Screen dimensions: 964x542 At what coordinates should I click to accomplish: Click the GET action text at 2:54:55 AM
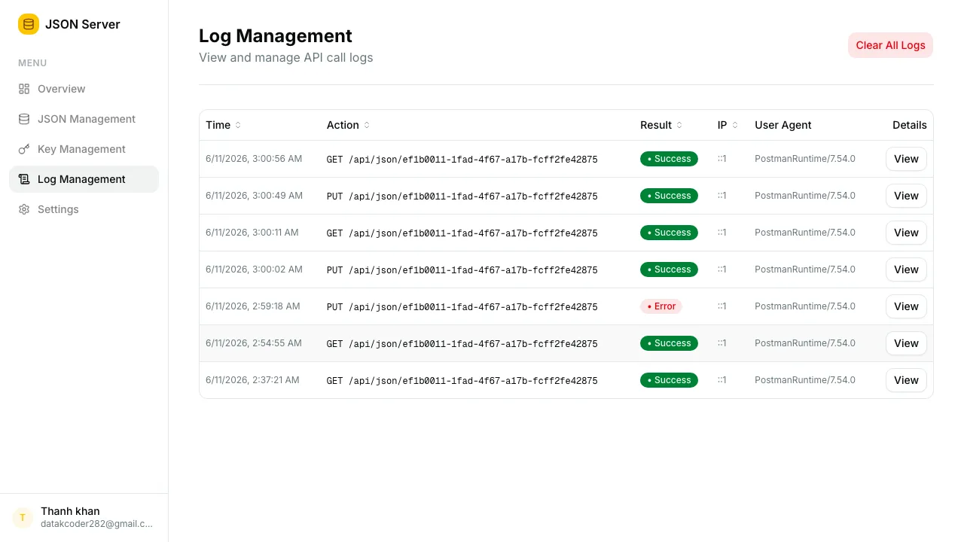pyautogui.click(x=462, y=344)
